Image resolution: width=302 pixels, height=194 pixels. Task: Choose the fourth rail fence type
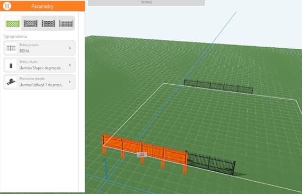tap(66, 23)
